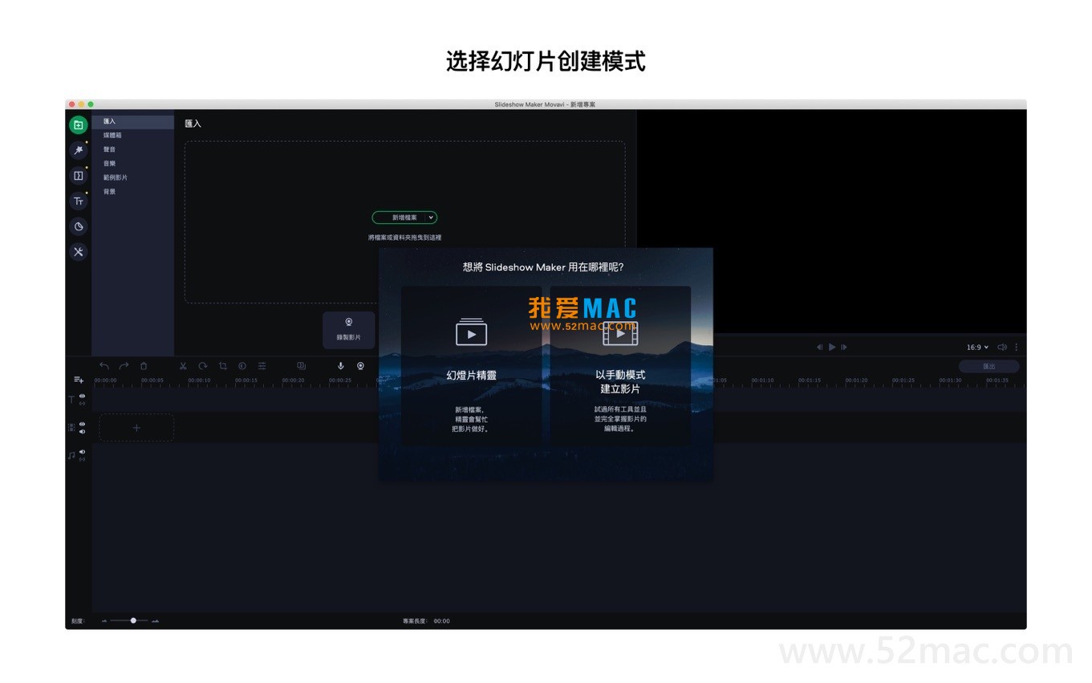
Task: Click the 00:01:15 timeline ruler mark
Action: pos(809,380)
